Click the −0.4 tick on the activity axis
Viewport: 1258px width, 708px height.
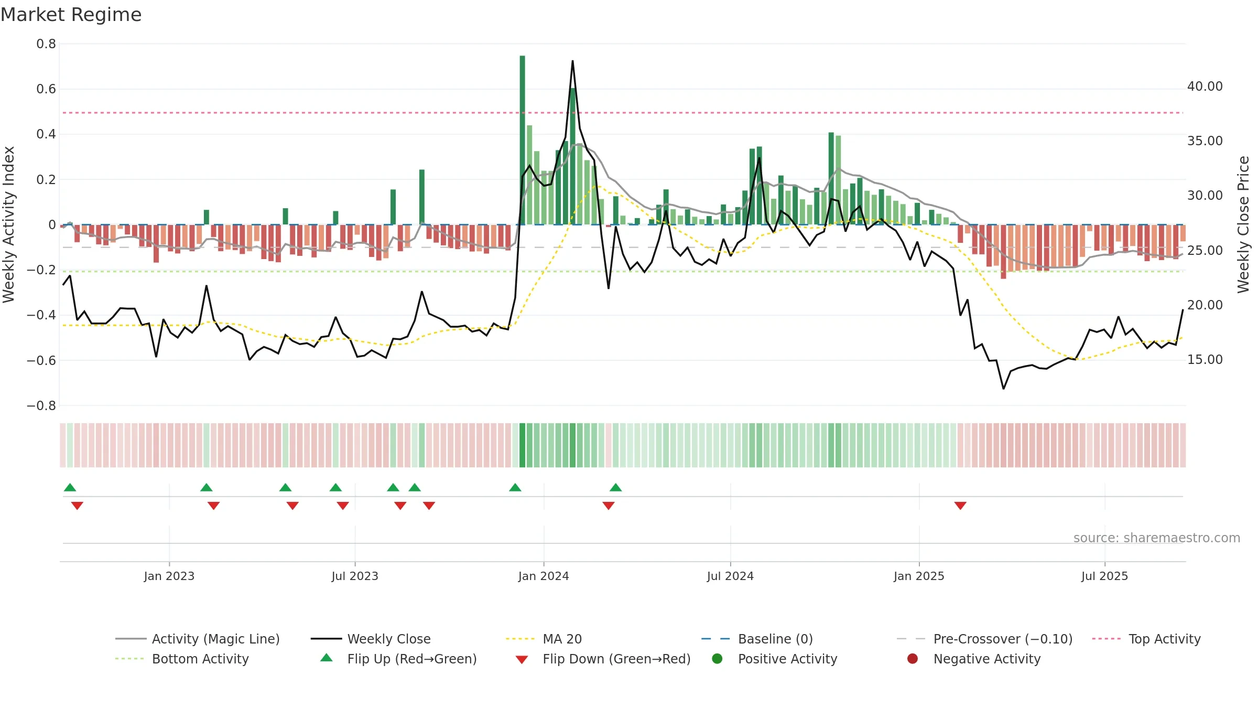click(x=41, y=315)
